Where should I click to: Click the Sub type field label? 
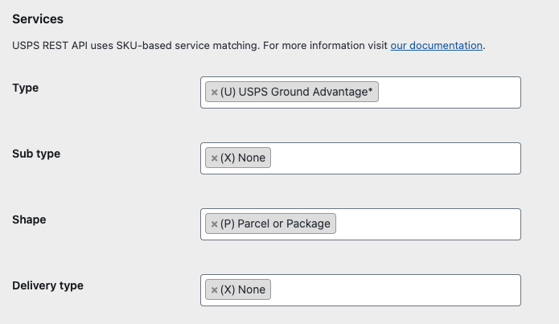36,154
